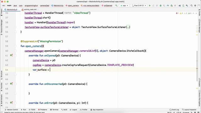The image size is (201, 113).
Task: Switch to the activity_main.xml editor tab
Action: 30,9
